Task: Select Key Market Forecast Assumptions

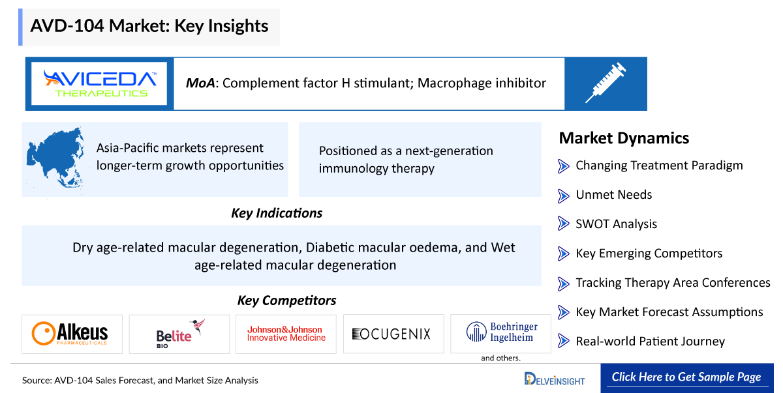Action: 669,312
